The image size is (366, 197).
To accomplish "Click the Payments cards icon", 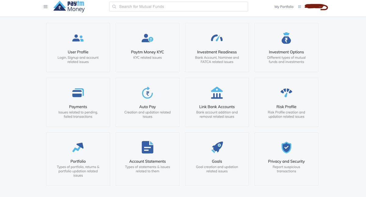I will pos(78,93).
